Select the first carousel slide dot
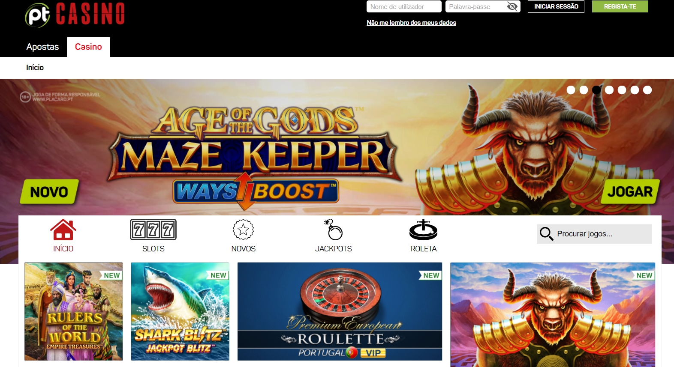674x367 pixels. tap(571, 90)
